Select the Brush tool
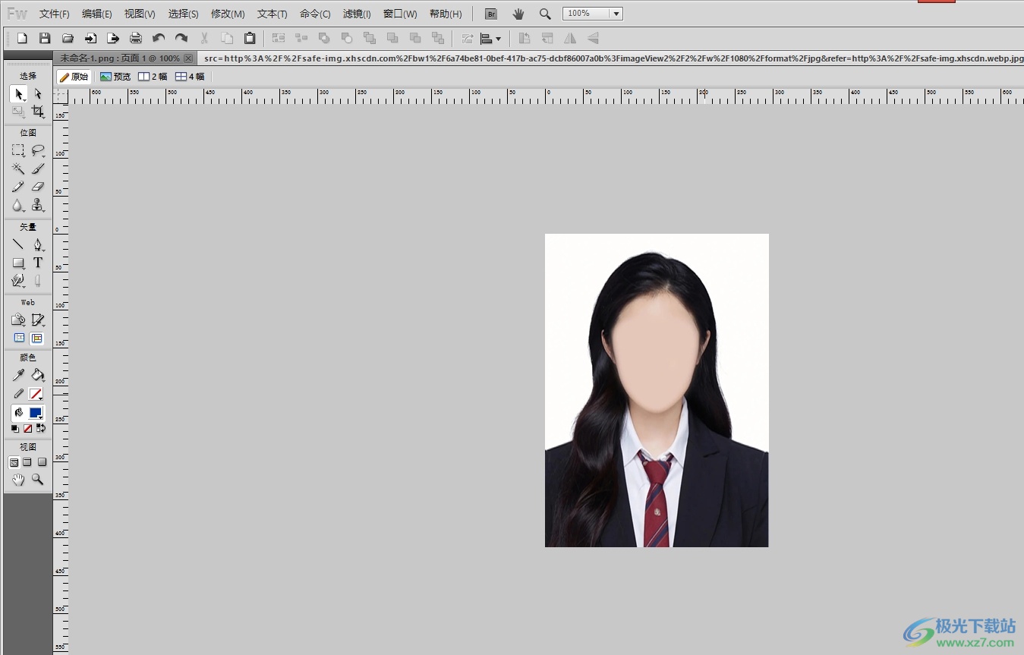1024x655 pixels. tap(37, 168)
